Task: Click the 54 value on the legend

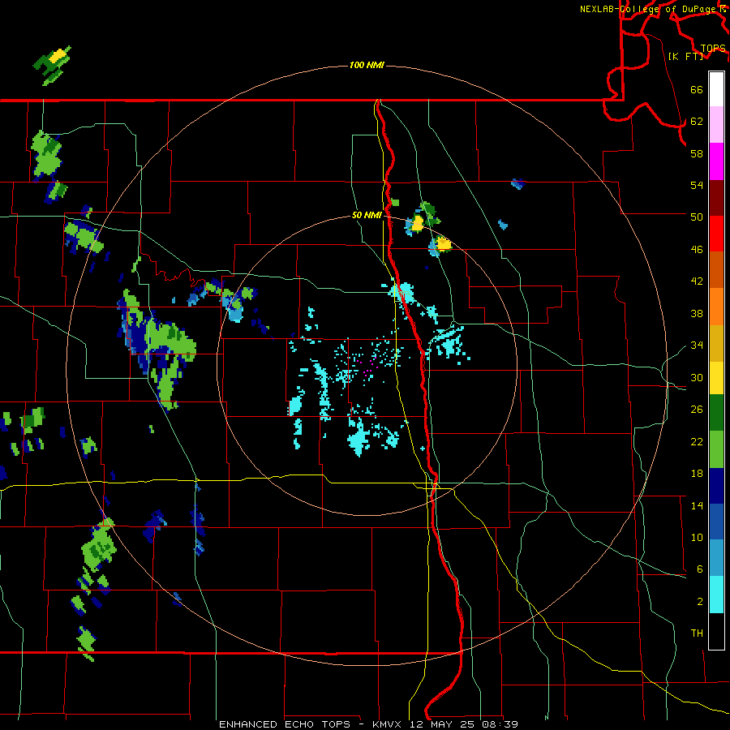Action: 697,185
